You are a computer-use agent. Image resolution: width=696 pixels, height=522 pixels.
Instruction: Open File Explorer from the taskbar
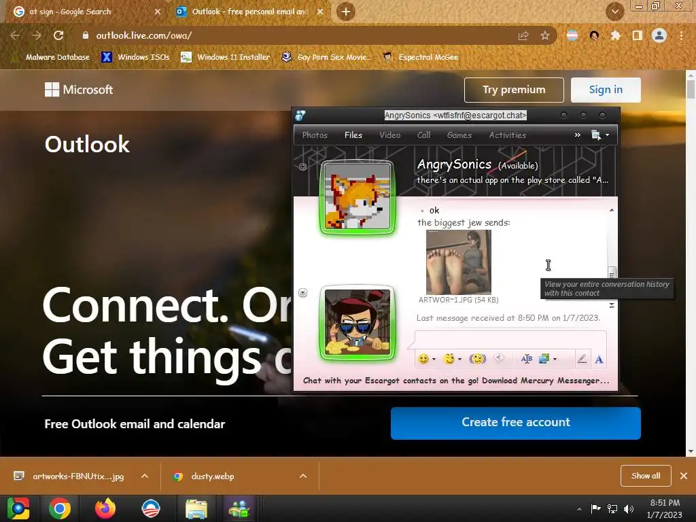pyautogui.click(x=196, y=508)
